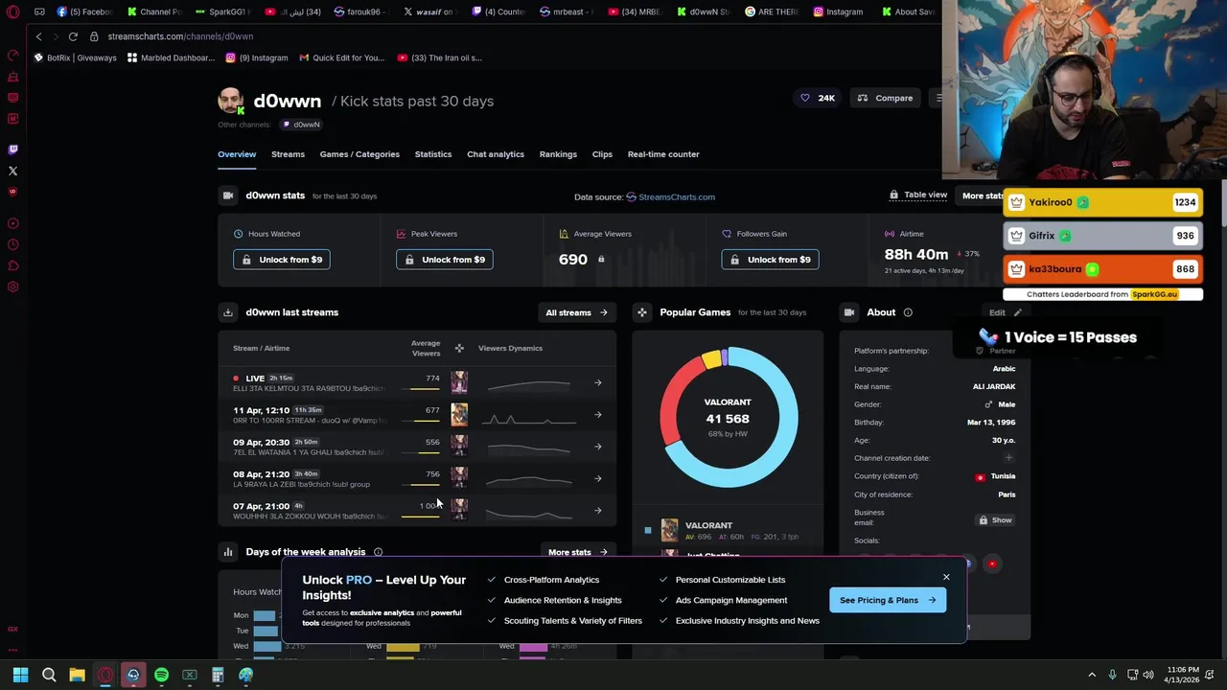The image size is (1227, 690).
Task: Reload the page with the refresh icon
Action: (73, 36)
